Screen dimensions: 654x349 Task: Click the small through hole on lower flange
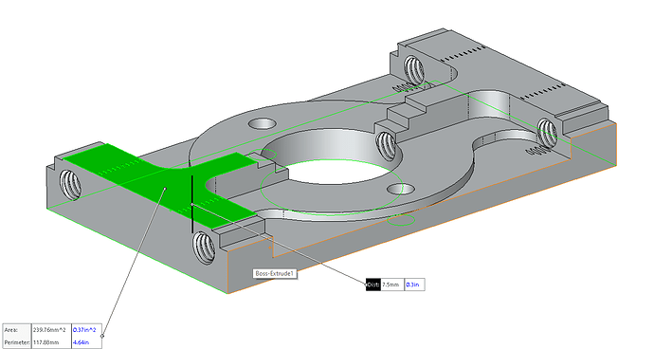[400, 190]
